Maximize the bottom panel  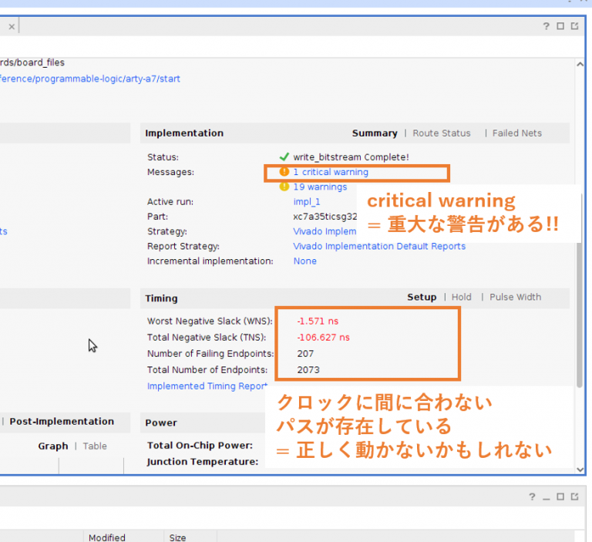coord(560,497)
